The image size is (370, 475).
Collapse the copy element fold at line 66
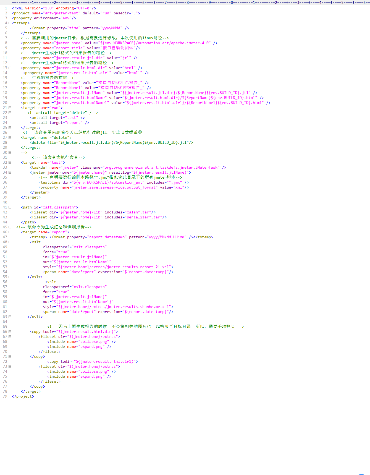[x=10, y=332]
